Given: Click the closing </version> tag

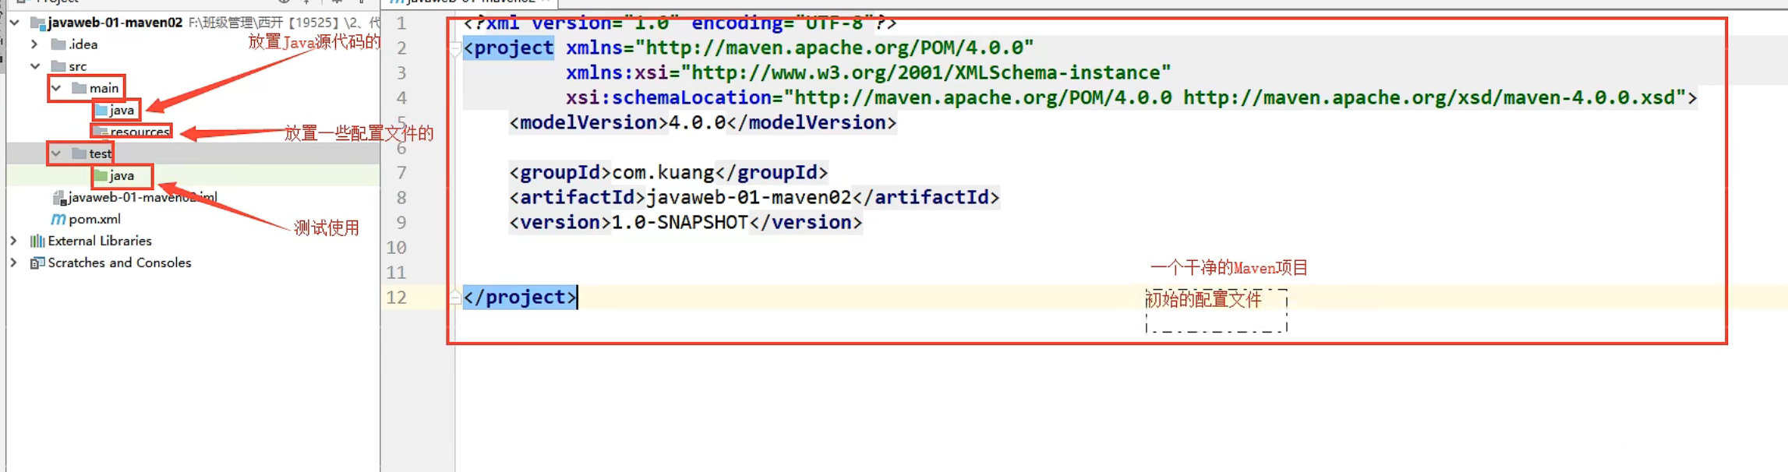Looking at the screenshot, I should (806, 222).
